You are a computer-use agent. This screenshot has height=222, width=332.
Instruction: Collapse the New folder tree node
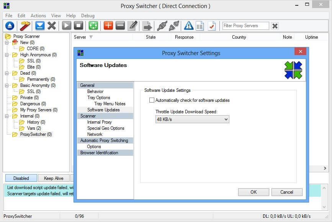tap(7, 42)
